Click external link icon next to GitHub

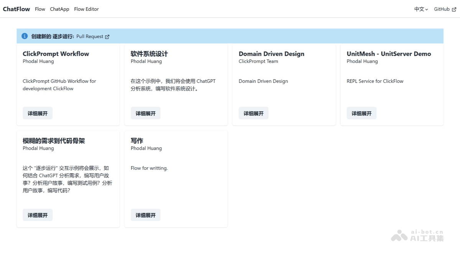tap(454, 10)
